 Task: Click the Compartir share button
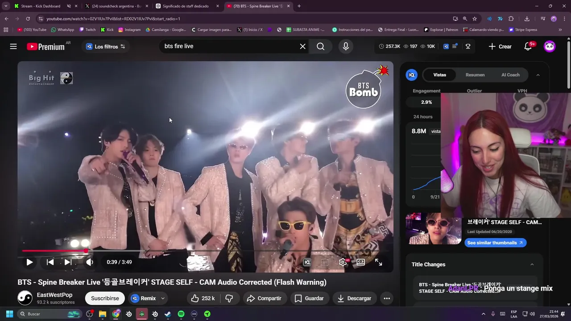[x=264, y=298]
